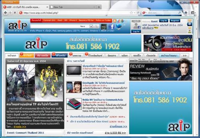Open the browser bookmarks menu button
The image size is (200, 138).
point(193,13)
